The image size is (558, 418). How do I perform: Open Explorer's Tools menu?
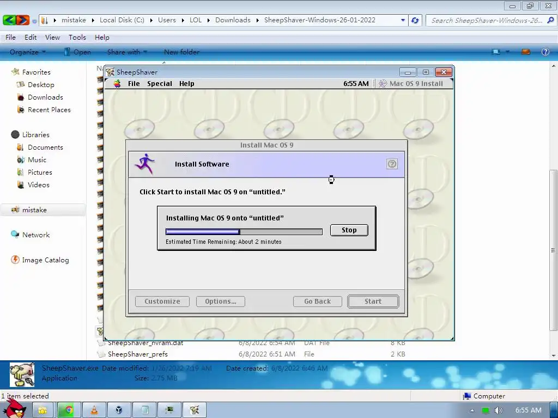point(77,38)
